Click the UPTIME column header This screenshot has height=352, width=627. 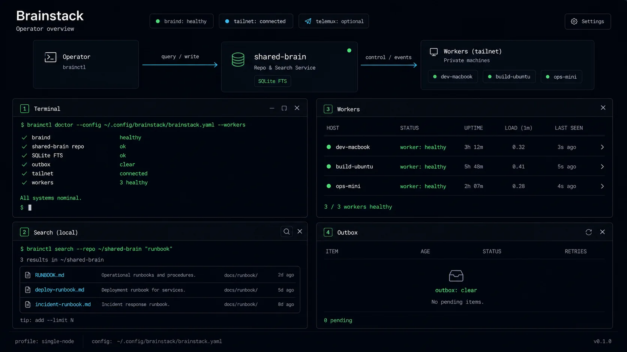[x=473, y=128]
